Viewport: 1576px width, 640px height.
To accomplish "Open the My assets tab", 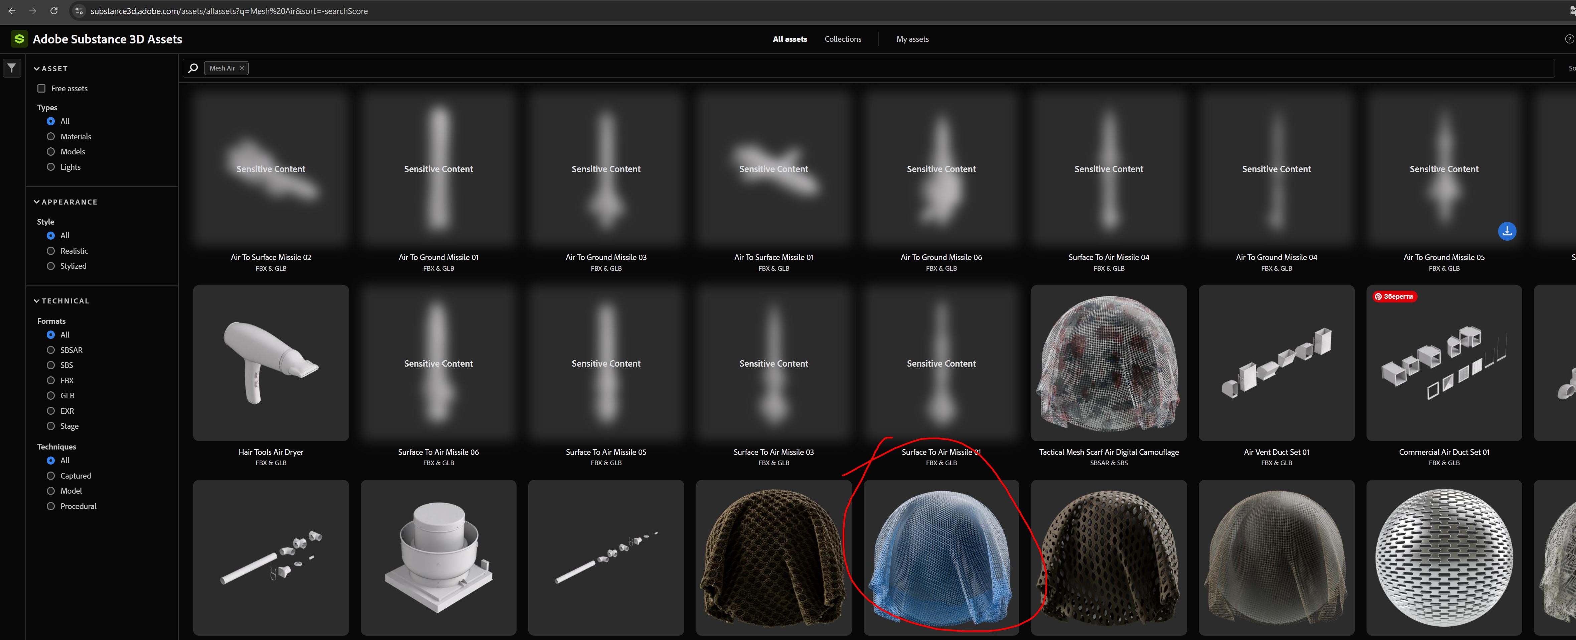I will coord(912,39).
